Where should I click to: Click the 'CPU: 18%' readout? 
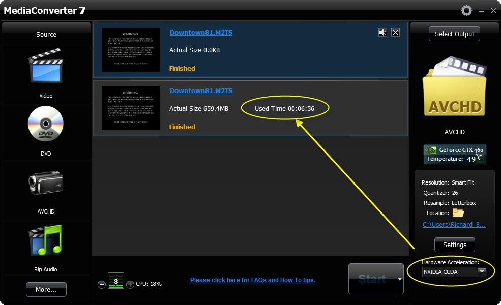(149, 284)
